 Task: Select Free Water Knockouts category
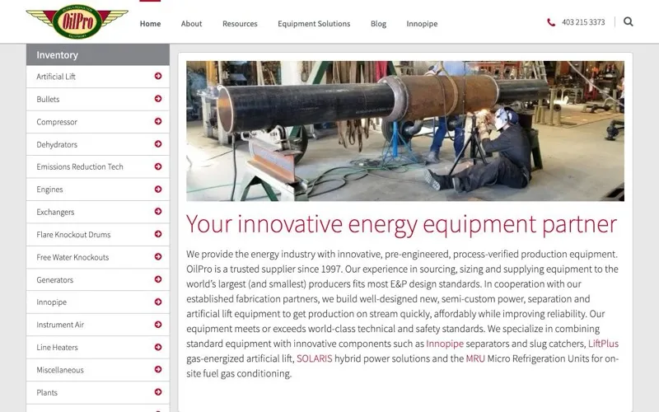(x=98, y=257)
